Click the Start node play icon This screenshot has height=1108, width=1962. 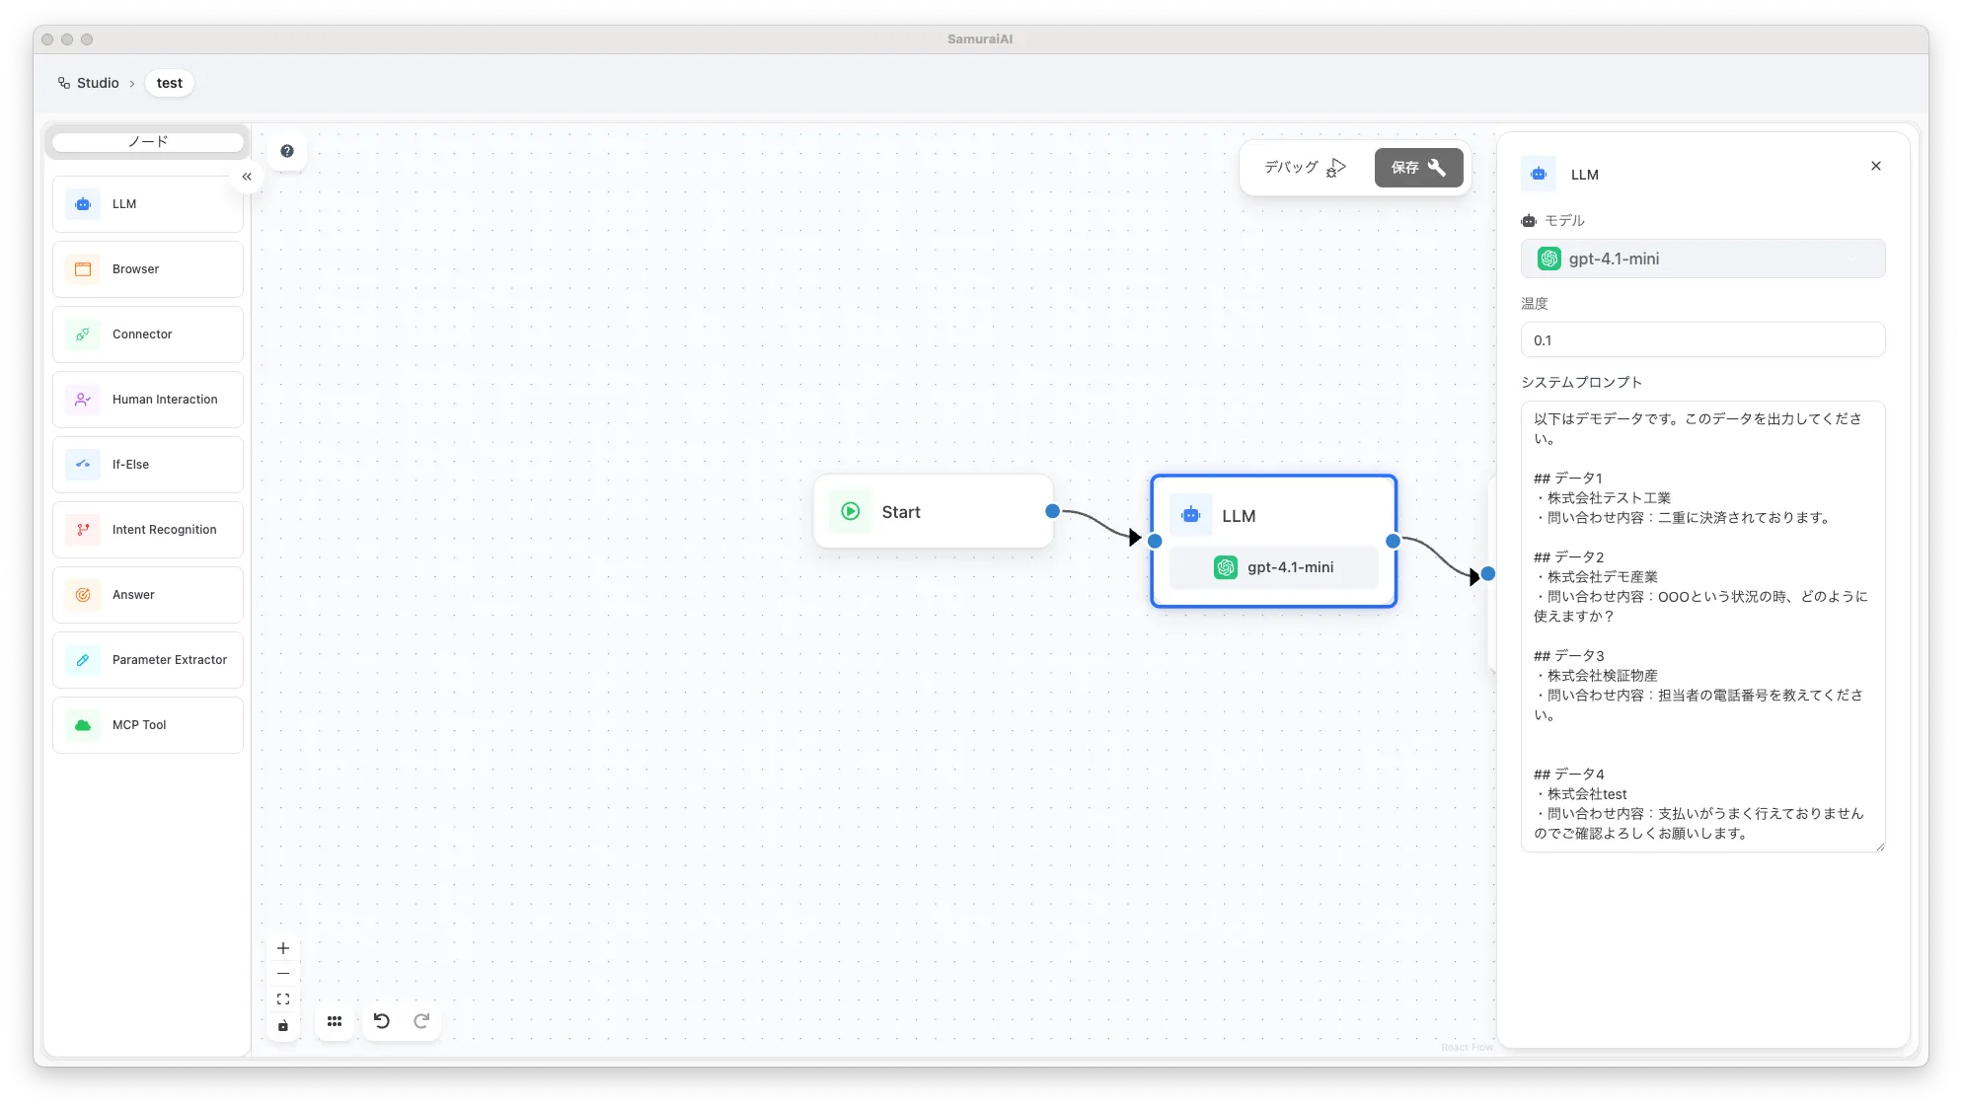850,511
